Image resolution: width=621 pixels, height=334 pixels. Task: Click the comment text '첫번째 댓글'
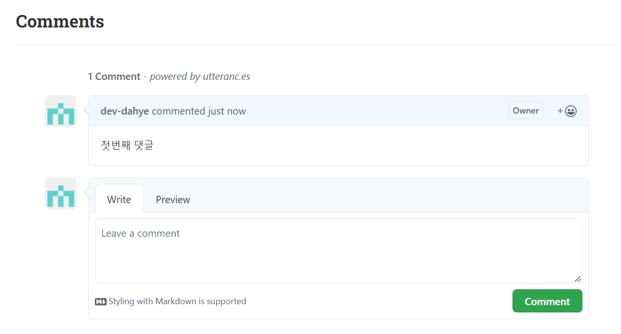coord(127,145)
